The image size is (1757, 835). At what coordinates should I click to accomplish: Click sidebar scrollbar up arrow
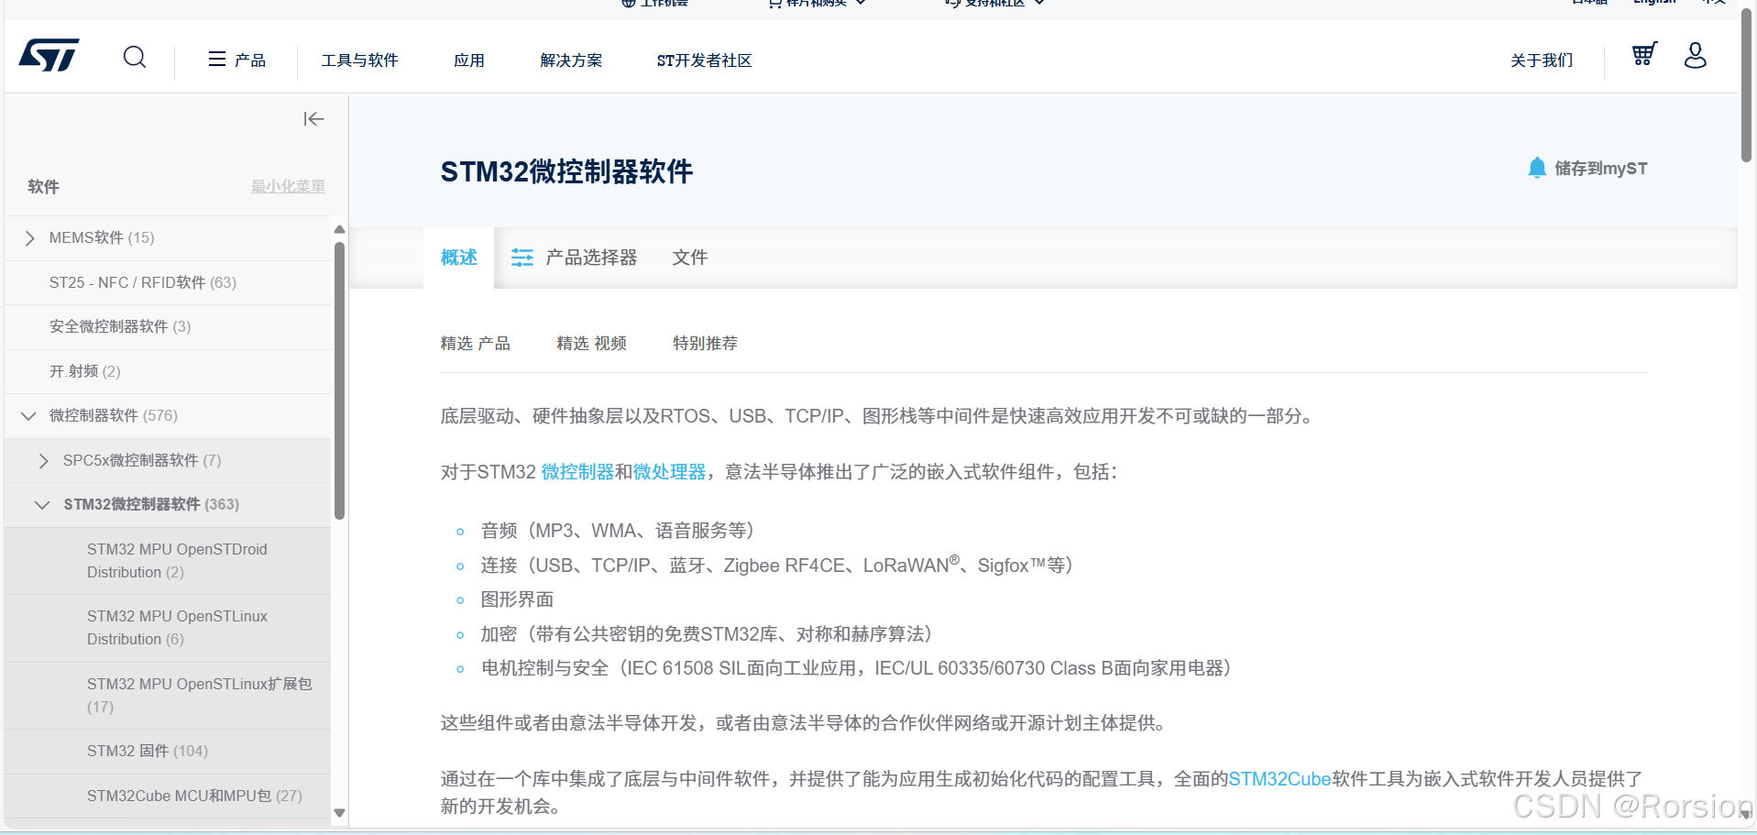pos(340,229)
